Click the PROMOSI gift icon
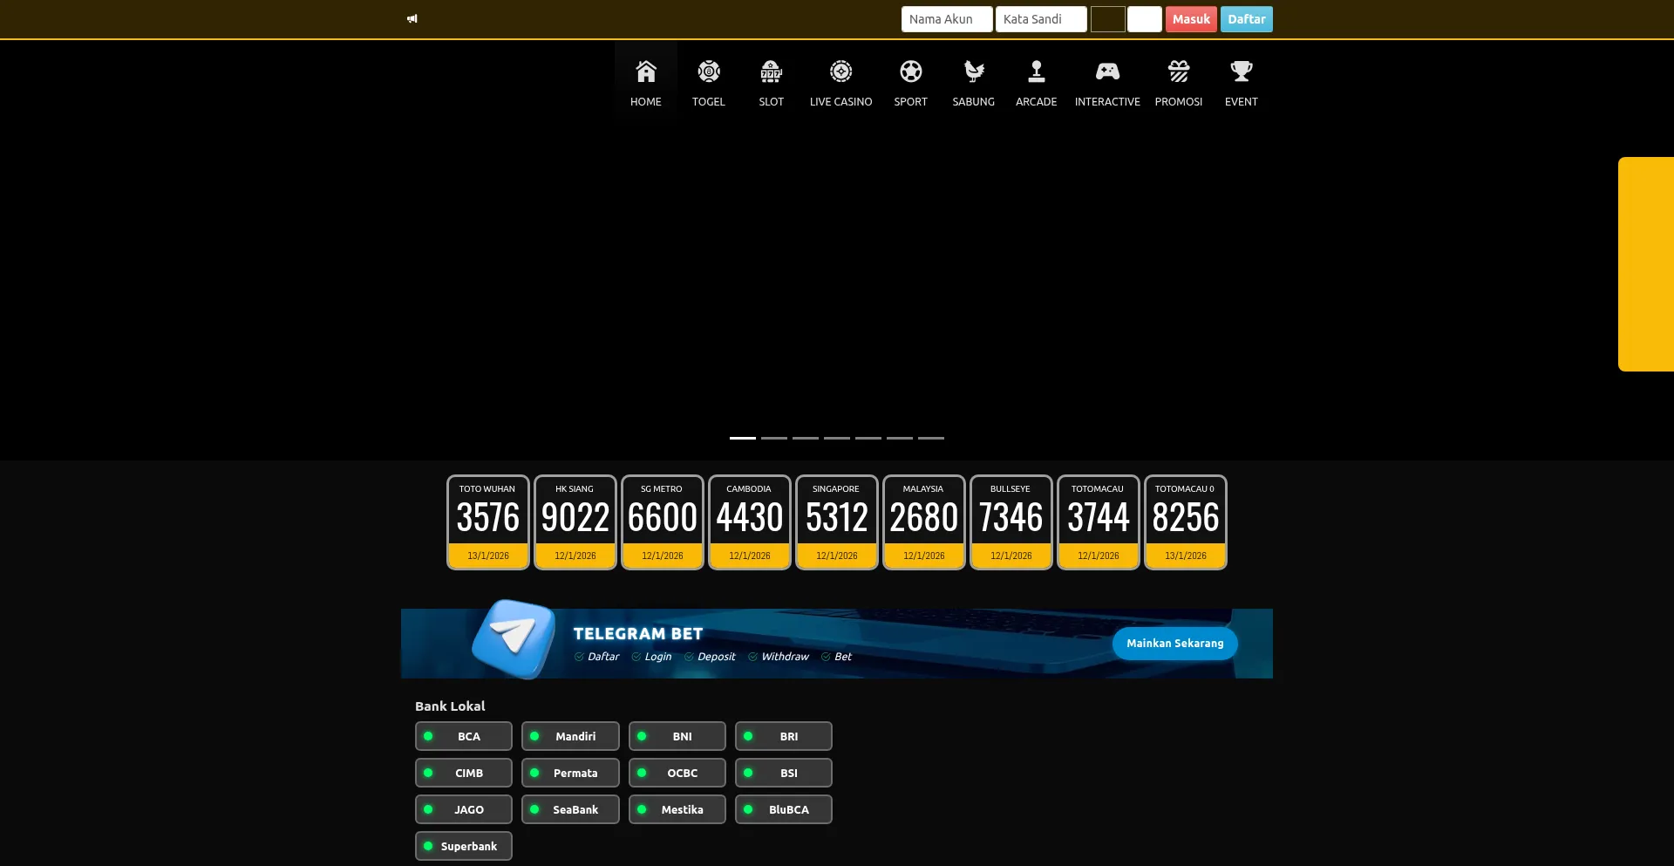The image size is (1674, 866). (x=1179, y=72)
